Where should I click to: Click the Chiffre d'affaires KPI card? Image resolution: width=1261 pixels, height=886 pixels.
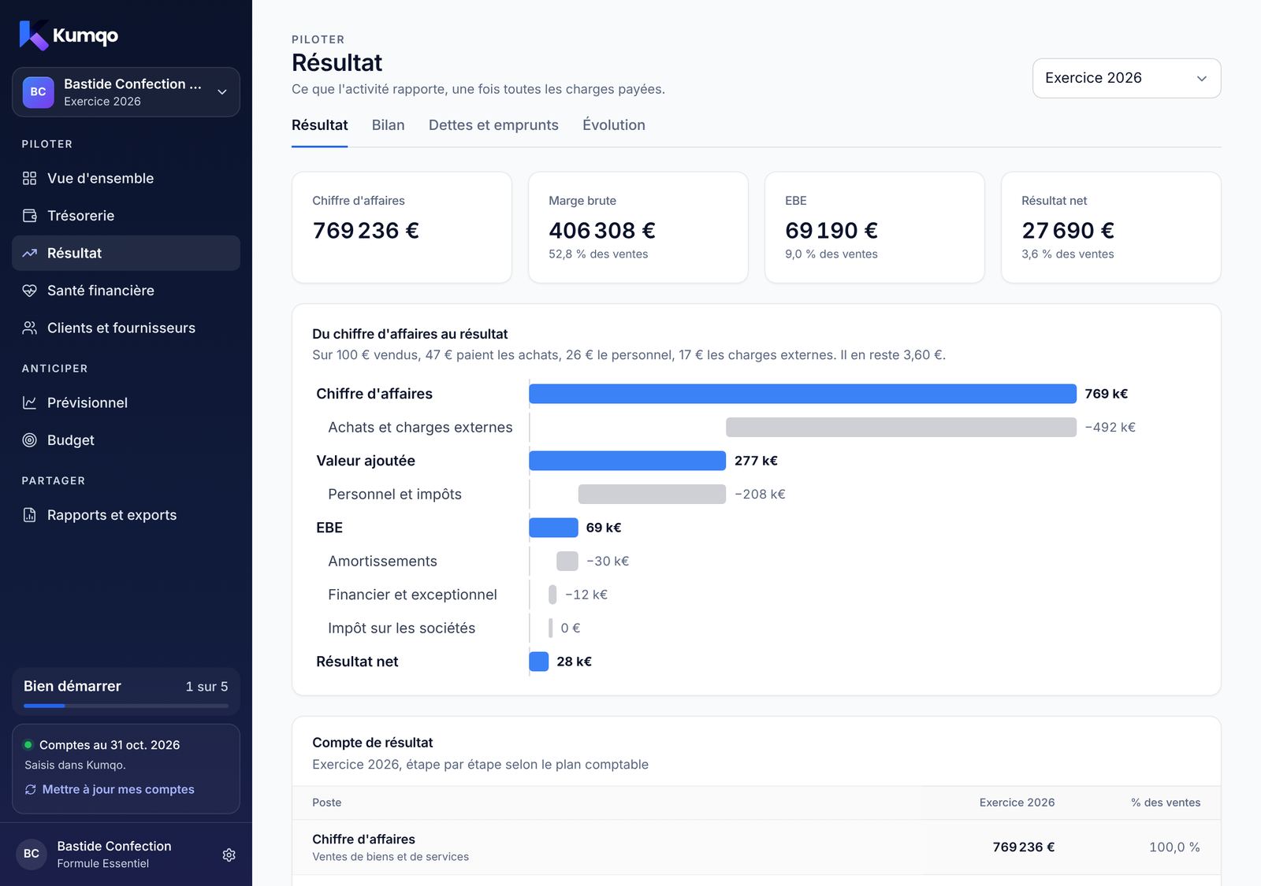coord(402,228)
